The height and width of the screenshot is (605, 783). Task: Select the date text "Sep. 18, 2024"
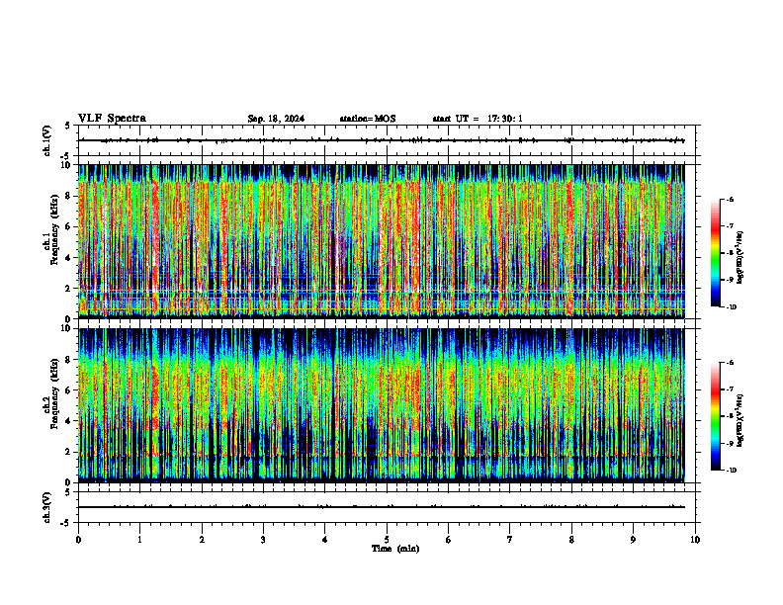point(276,119)
